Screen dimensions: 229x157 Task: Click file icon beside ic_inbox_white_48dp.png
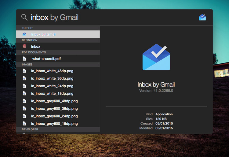coord(24,71)
